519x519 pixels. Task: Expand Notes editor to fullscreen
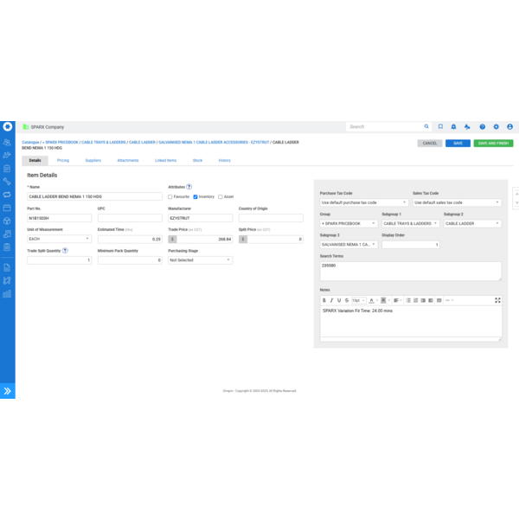(497, 300)
